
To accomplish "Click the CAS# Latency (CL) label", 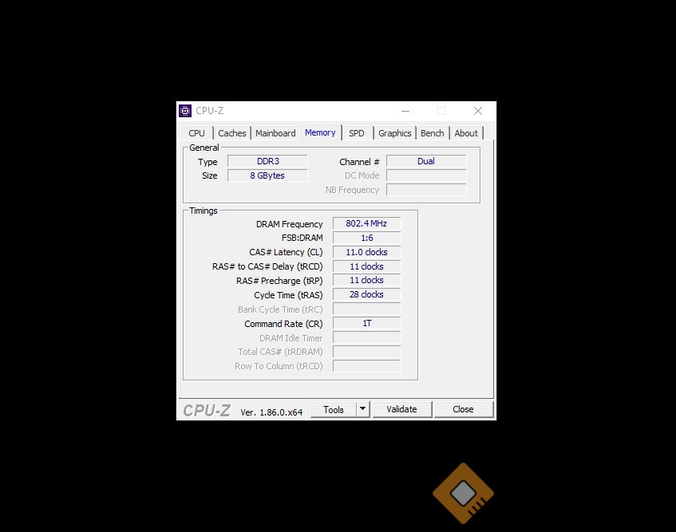I will click(286, 252).
